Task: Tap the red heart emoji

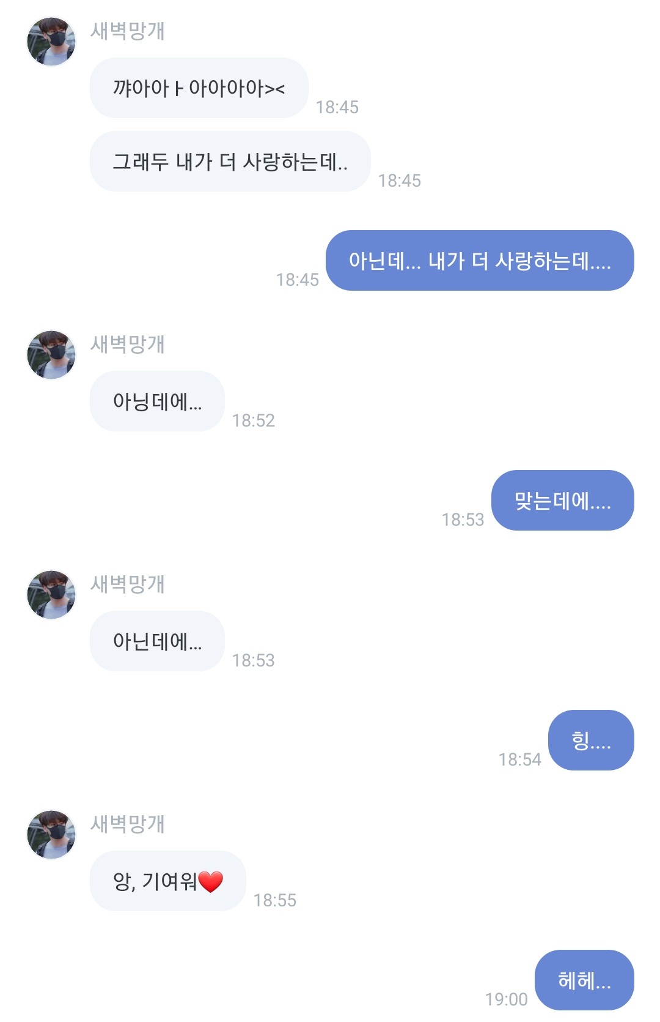Action: [211, 882]
